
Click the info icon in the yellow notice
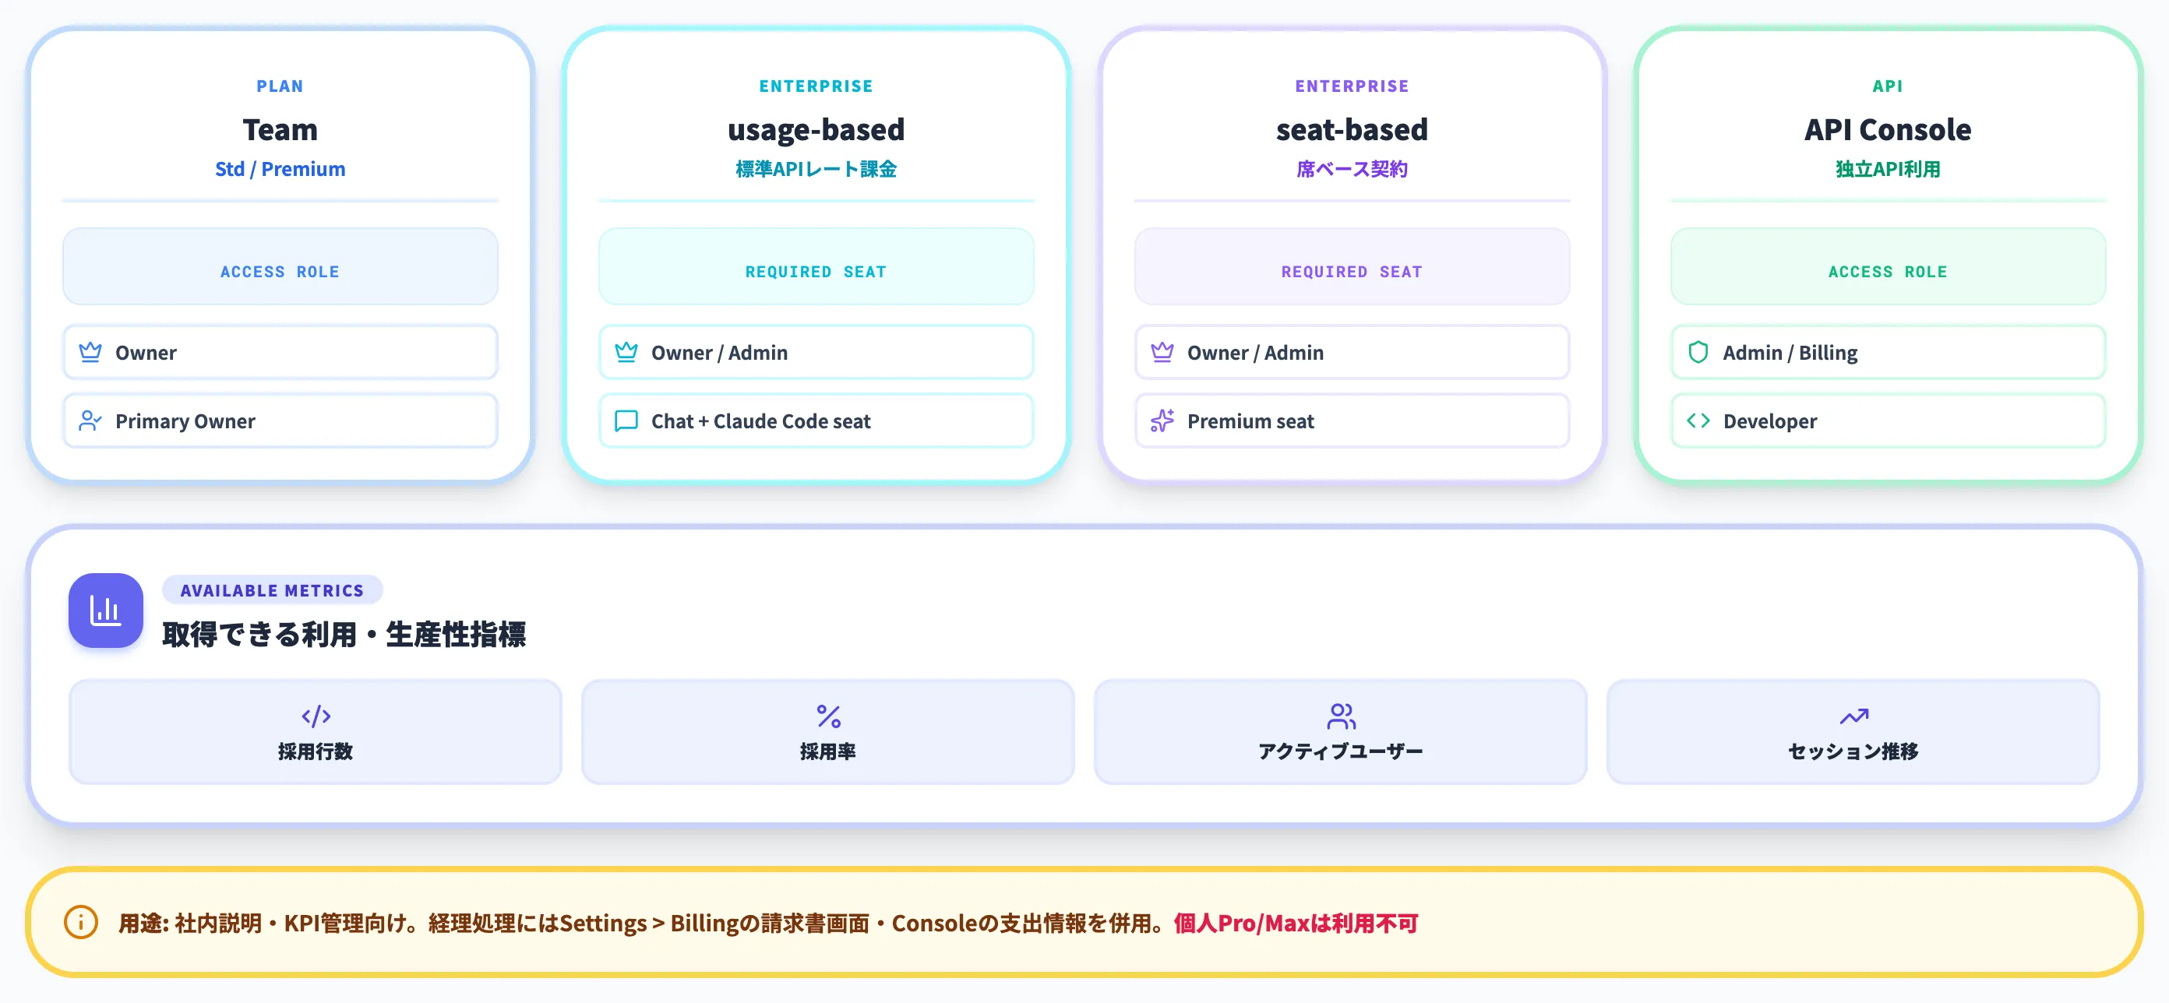pyautogui.click(x=81, y=922)
